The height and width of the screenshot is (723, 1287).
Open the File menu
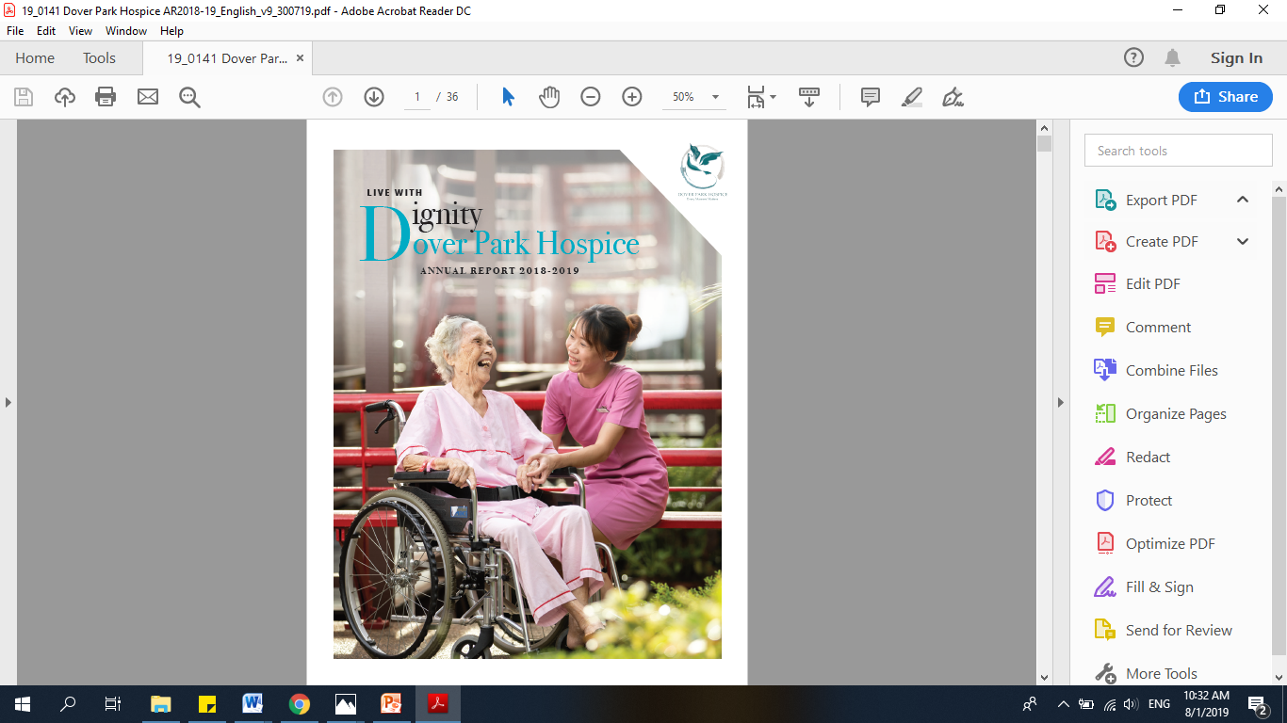(15, 31)
